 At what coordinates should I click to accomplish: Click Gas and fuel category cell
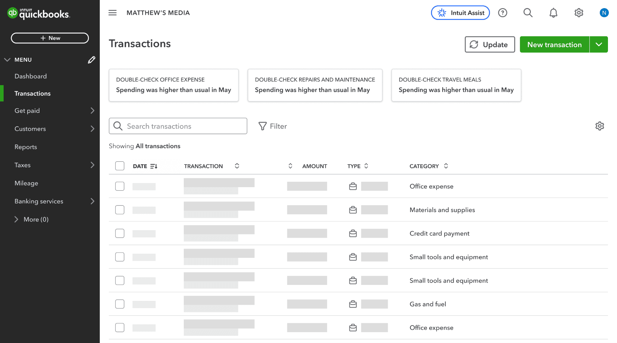click(428, 304)
